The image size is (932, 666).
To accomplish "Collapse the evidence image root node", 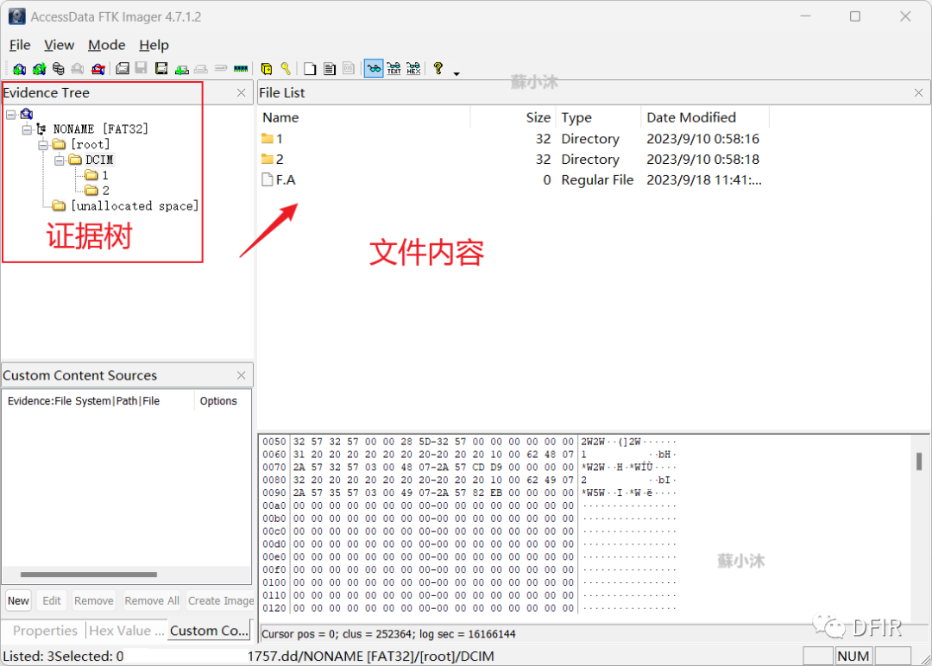I will click(10, 114).
